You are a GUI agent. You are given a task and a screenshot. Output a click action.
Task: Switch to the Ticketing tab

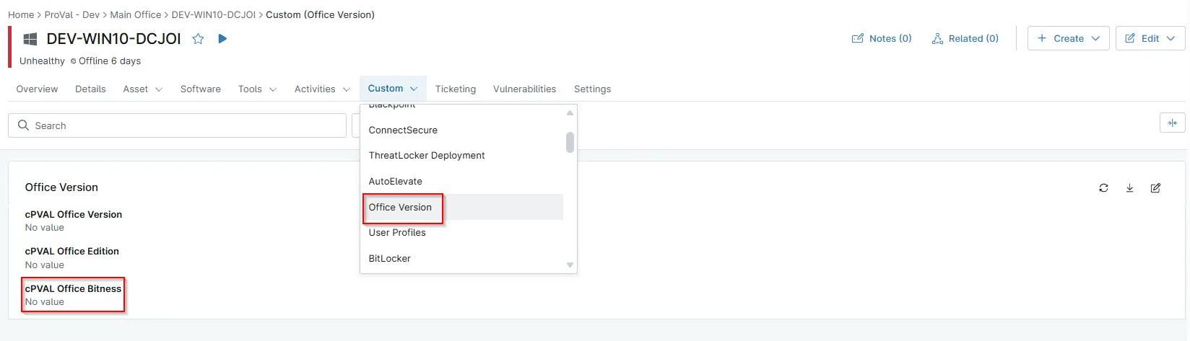[456, 89]
